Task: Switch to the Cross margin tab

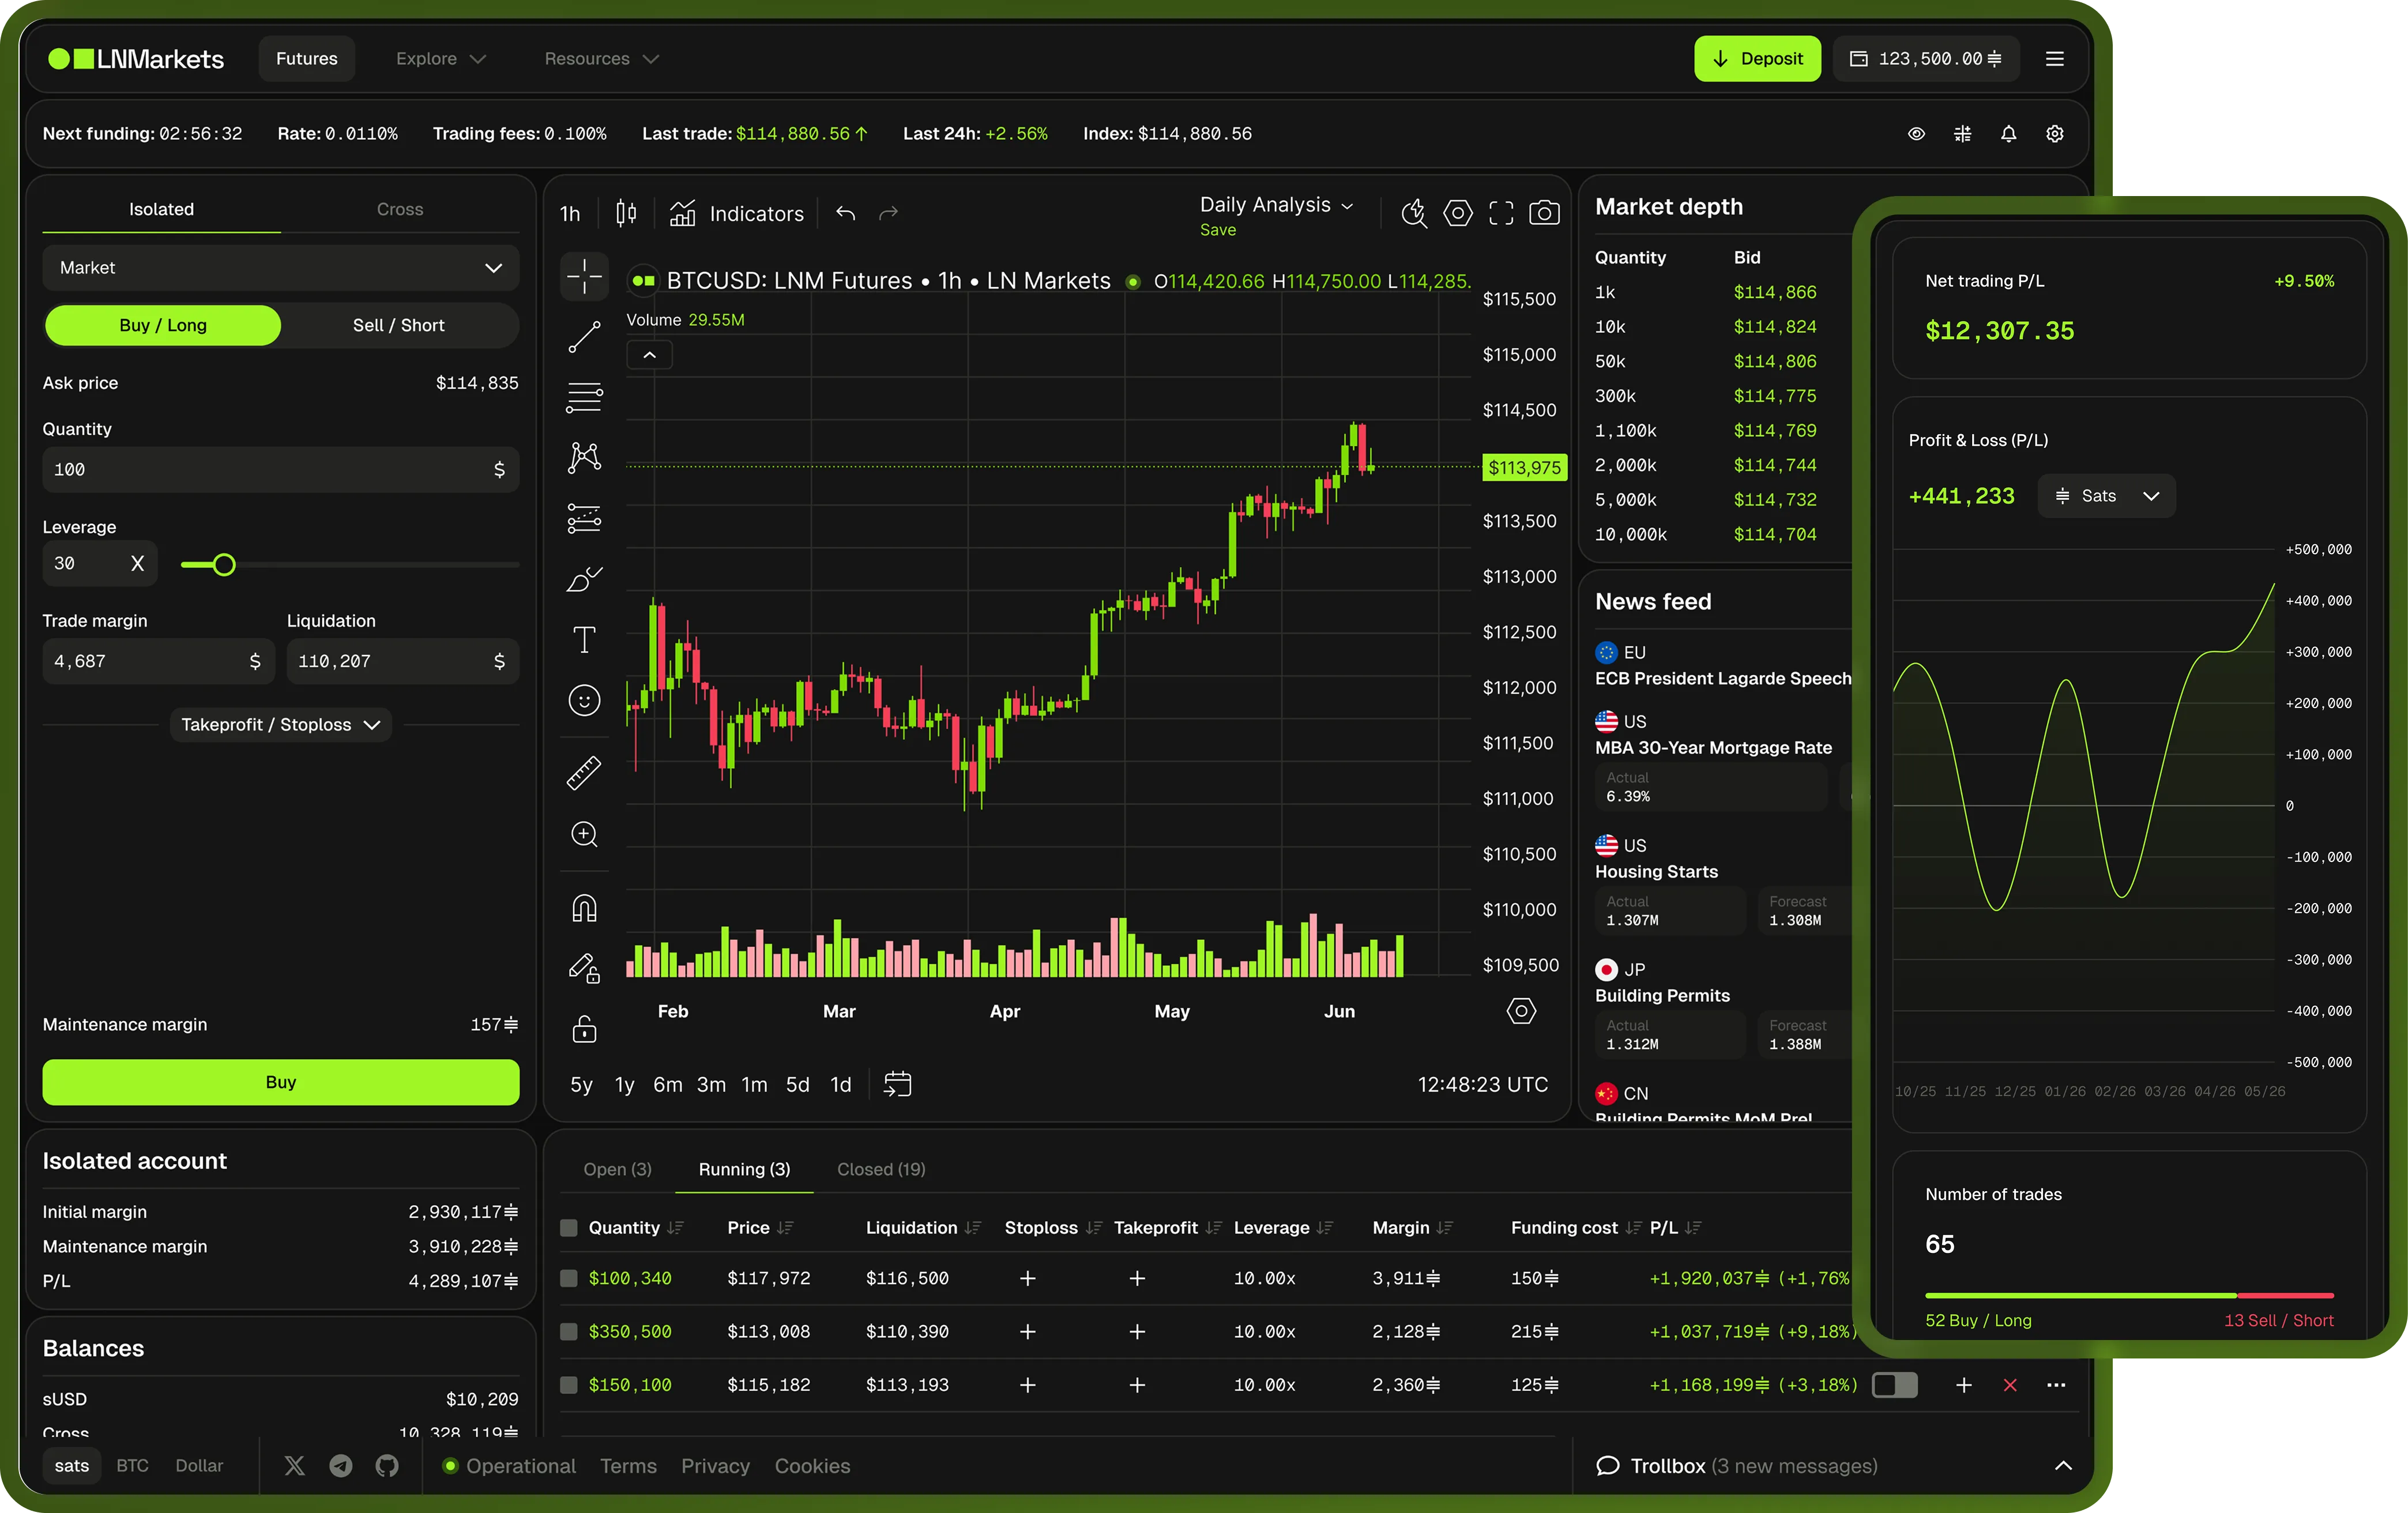Action: coord(400,209)
